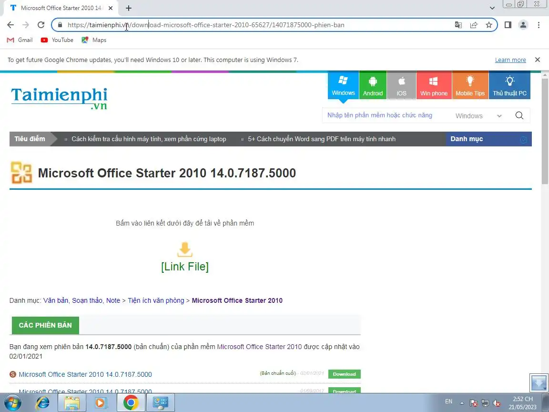Click the address bar URL
This screenshot has width=549, height=412.
pyautogui.click(x=206, y=25)
